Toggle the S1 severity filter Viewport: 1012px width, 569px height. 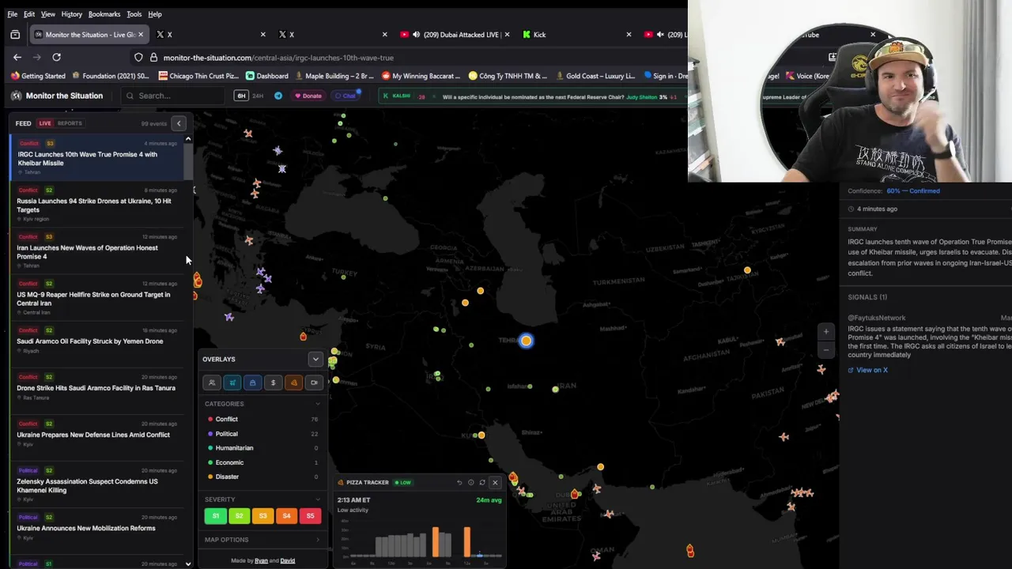click(x=215, y=516)
